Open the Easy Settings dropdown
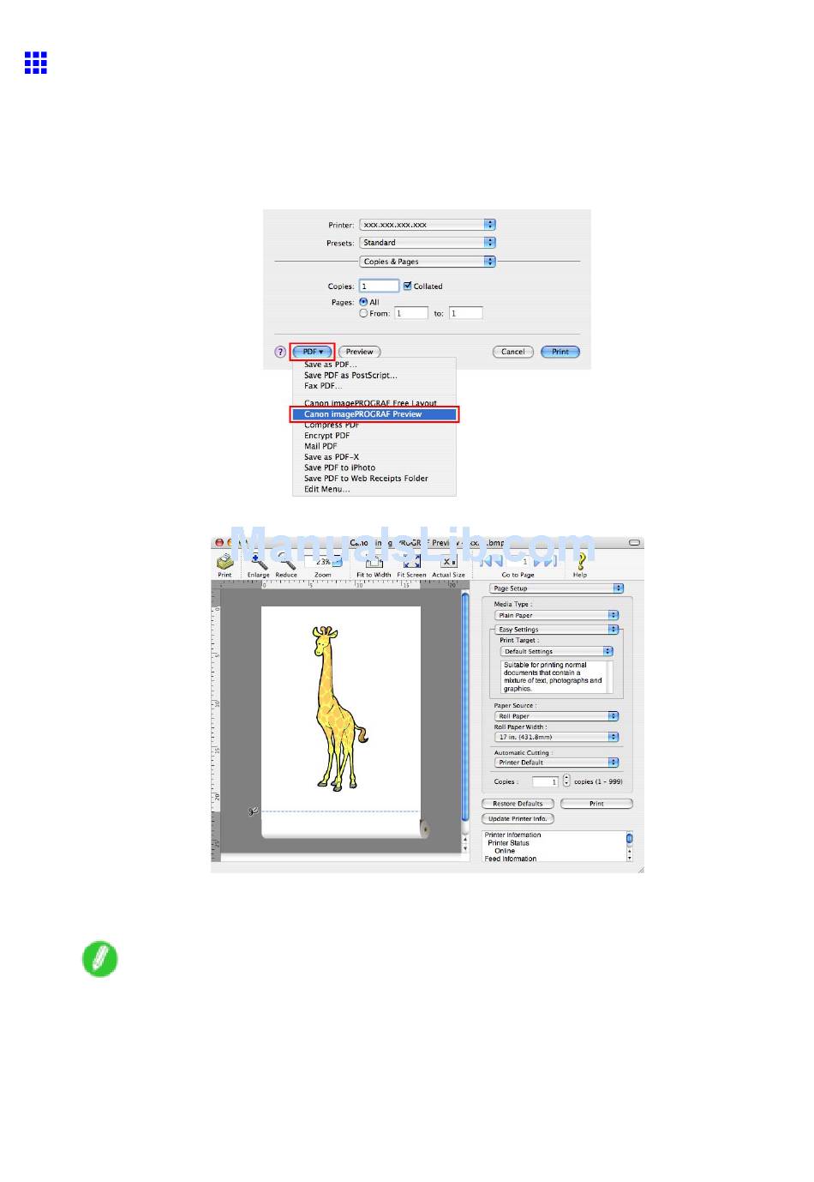 click(557, 629)
